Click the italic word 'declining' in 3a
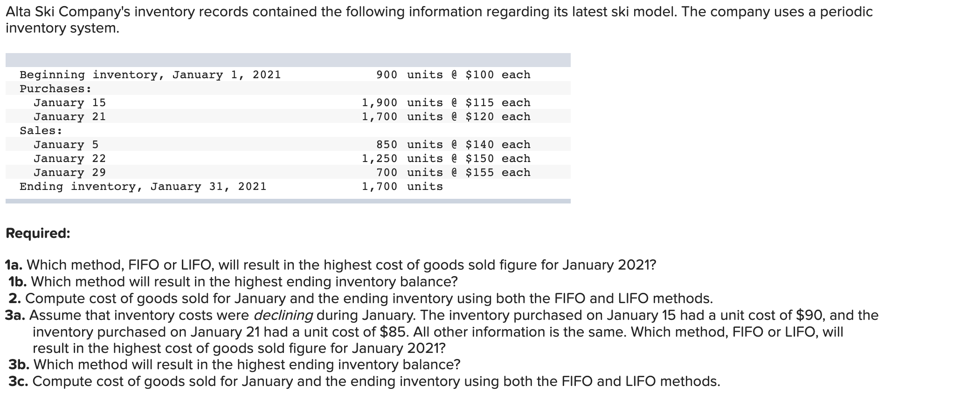 [283, 315]
